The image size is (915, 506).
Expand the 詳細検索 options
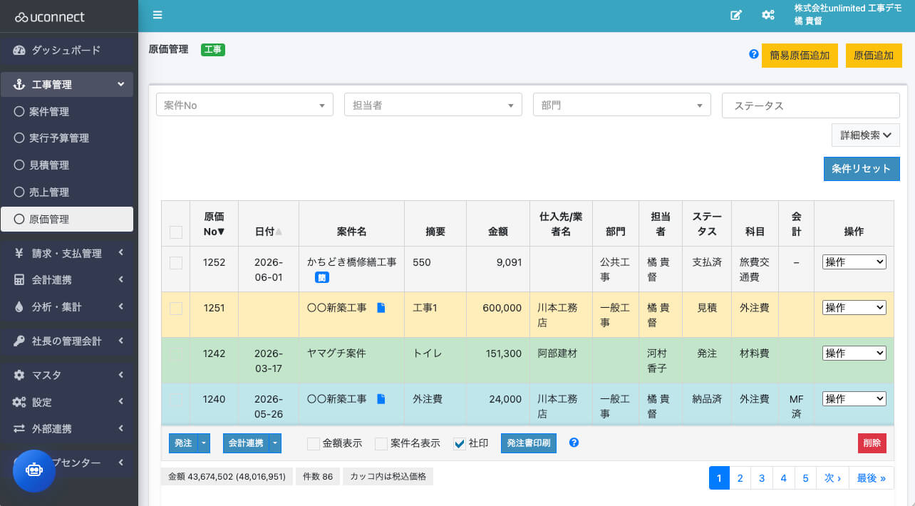(866, 135)
